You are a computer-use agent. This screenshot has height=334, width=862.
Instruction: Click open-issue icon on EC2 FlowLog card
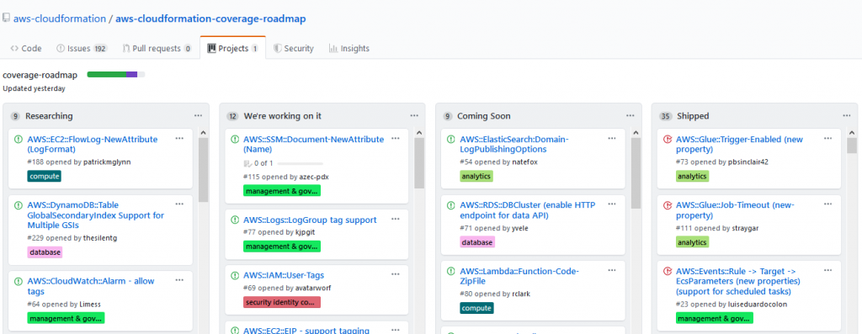[19, 140]
